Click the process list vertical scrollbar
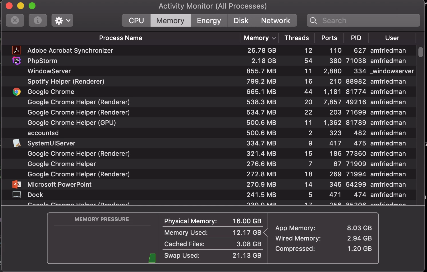 (421, 52)
